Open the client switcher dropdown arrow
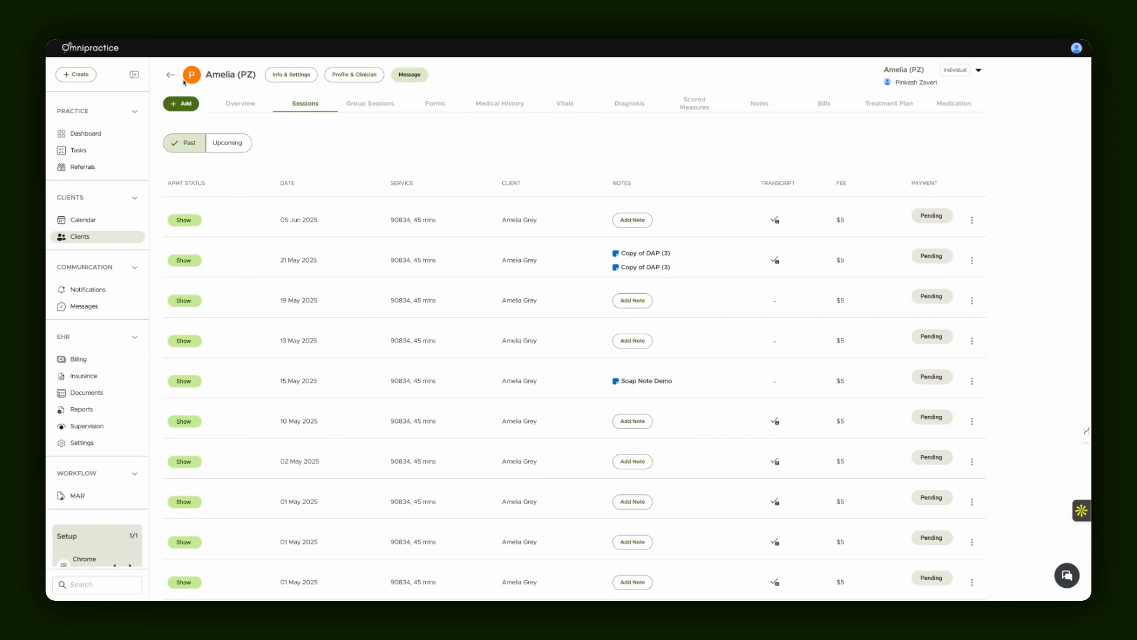The height and width of the screenshot is (640, 1137). click(x=978, y=70)
